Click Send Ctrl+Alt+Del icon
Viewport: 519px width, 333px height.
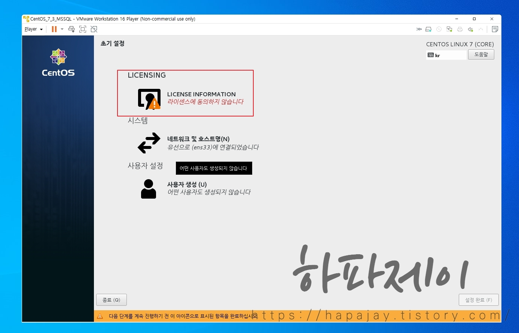[x=71, y=29]
